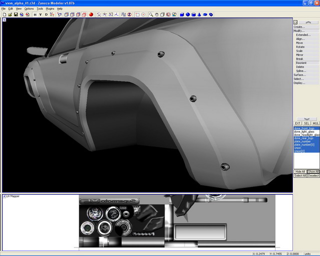The width and height of the screenshot is (320, 256).
Task: Select the vertices level icon
Action: [52, 14]
